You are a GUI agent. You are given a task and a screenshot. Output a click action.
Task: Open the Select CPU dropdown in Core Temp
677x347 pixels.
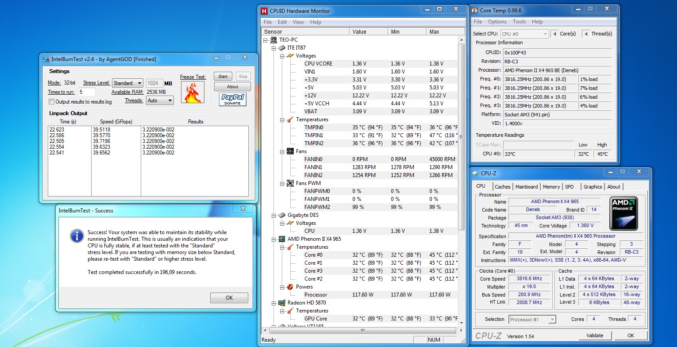524,34
